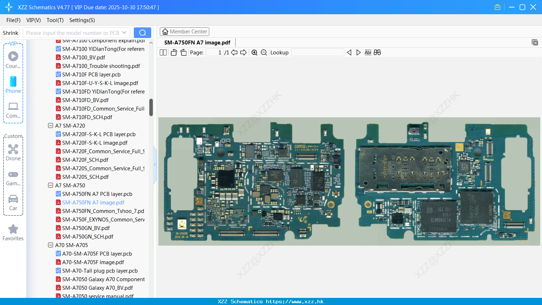Open SM-A750GN_SCH.pdf

(88, 236)
